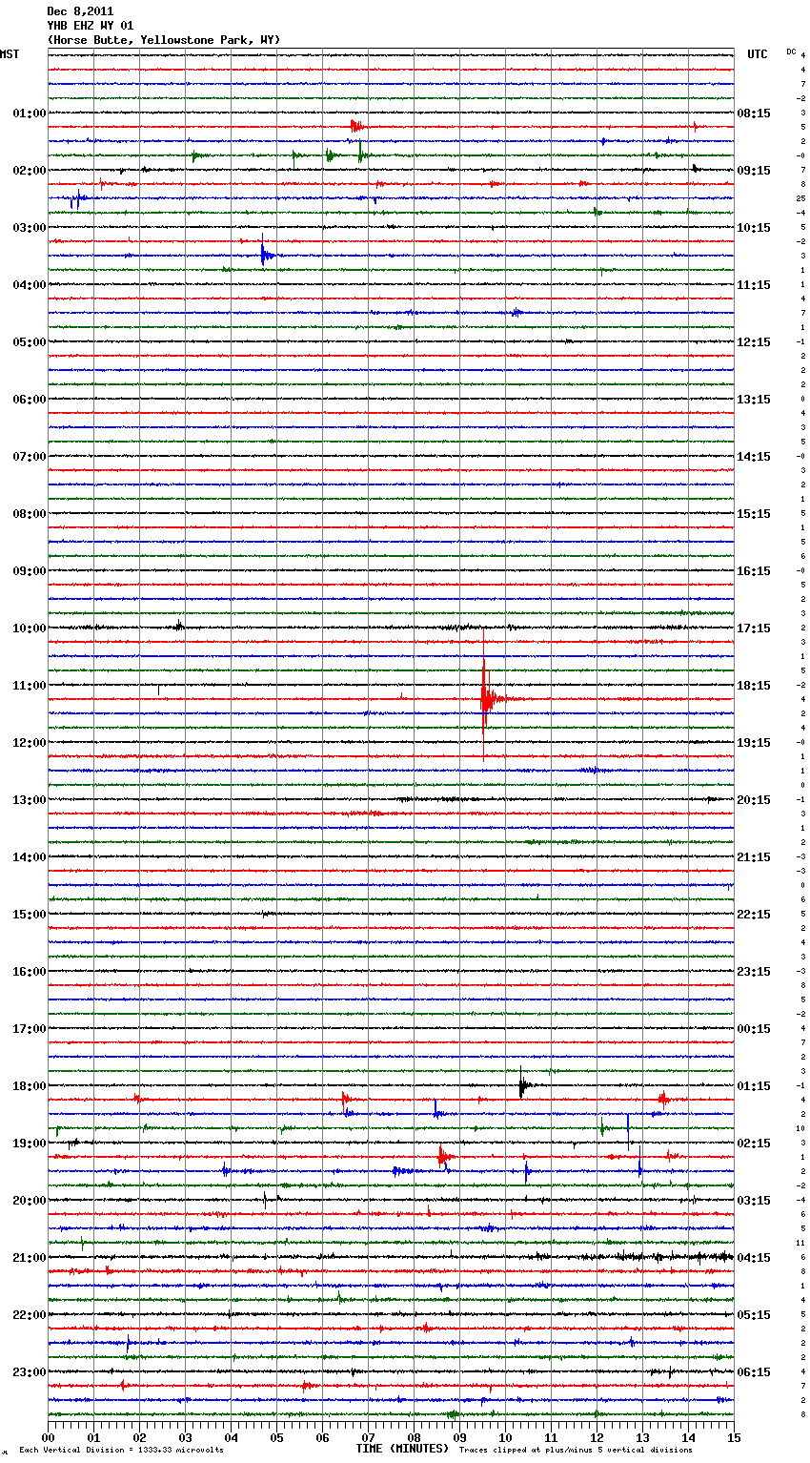Click the '07' minute tick on the bottom axis
Image resolution: width=810 pixels, height=1463 pixels.
click(x=368, y=1437)
